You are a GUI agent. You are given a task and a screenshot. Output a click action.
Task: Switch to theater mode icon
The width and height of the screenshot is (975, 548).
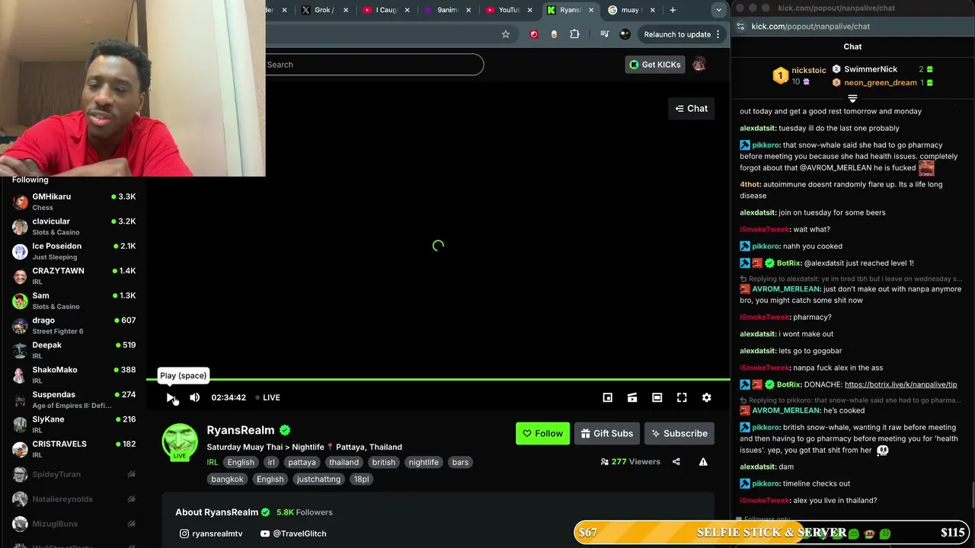pos(657,397)
